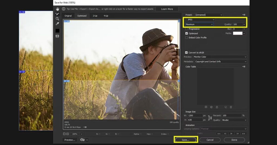Select the Slice Select tool

(57, 14)
